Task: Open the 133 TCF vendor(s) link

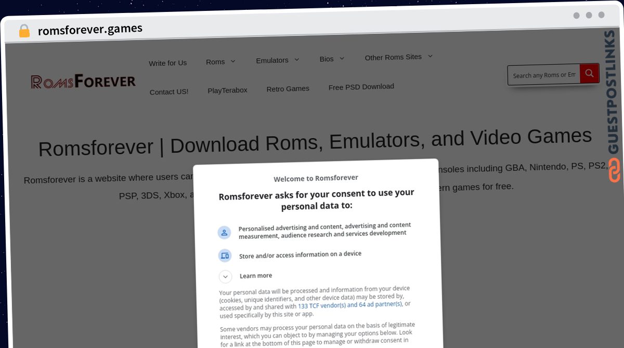Action: [x=350, y=305]
